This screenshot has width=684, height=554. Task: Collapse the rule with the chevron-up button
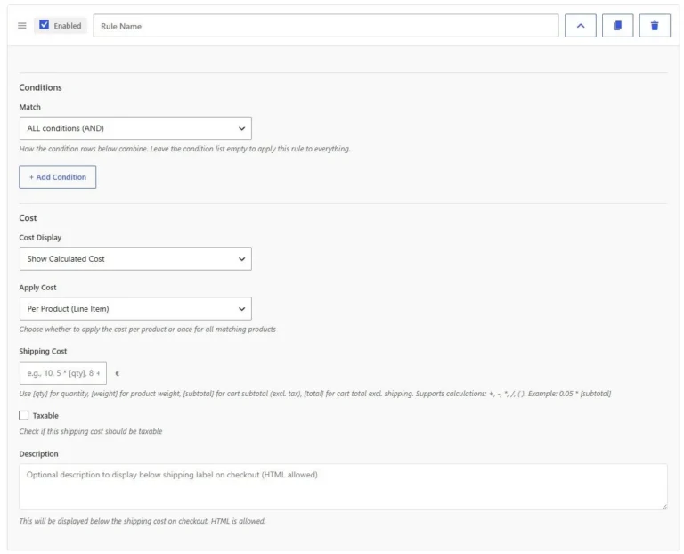click(x=580, y=26)
